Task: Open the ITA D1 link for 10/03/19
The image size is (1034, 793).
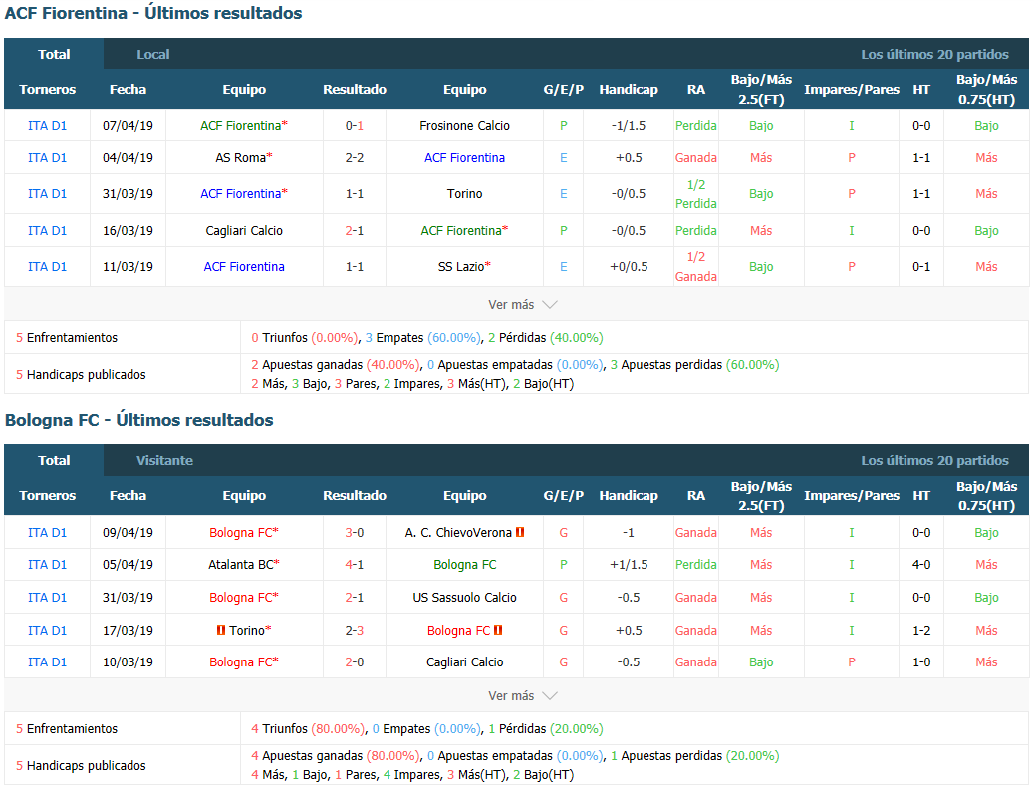Action: coord(48,661)
